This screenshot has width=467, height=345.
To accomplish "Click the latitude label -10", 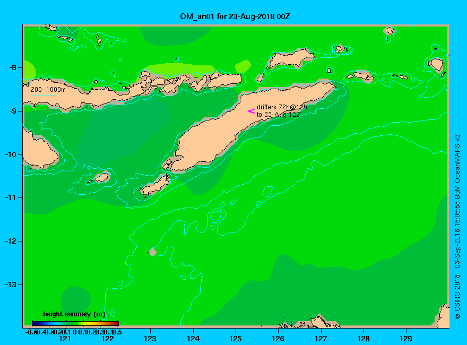I will 11,154.
